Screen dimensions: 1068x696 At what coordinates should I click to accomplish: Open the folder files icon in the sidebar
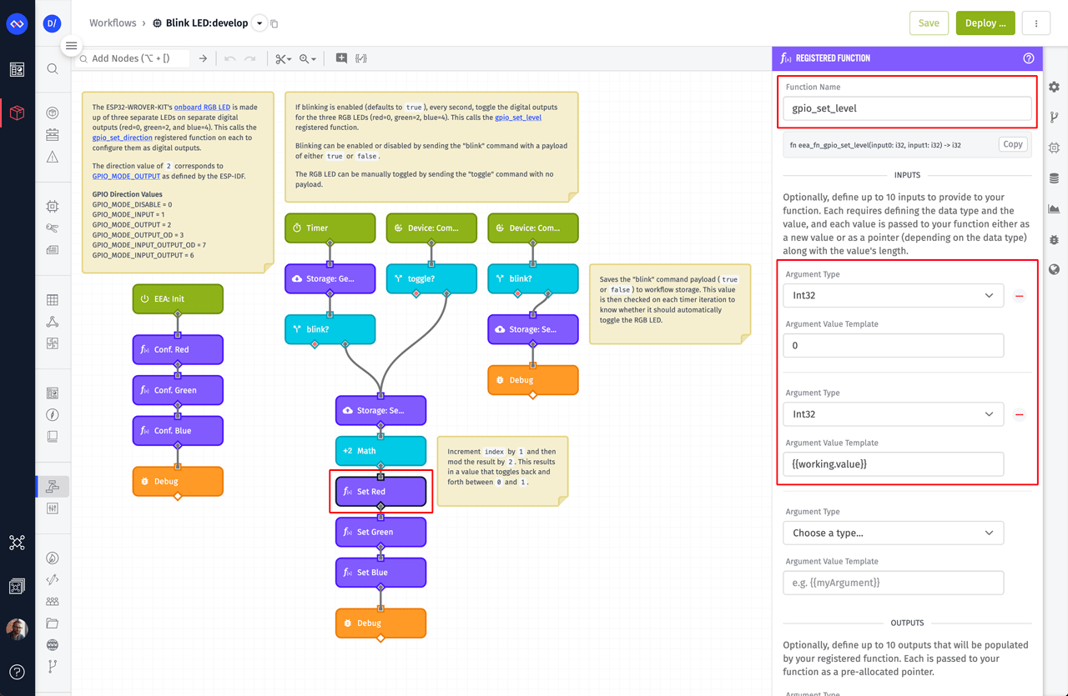(53, 623)
